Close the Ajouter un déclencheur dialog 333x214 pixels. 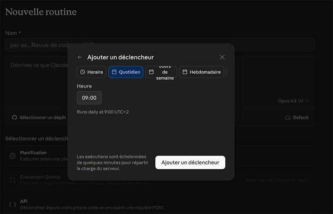pyautogui.click(x=222, y=57)
